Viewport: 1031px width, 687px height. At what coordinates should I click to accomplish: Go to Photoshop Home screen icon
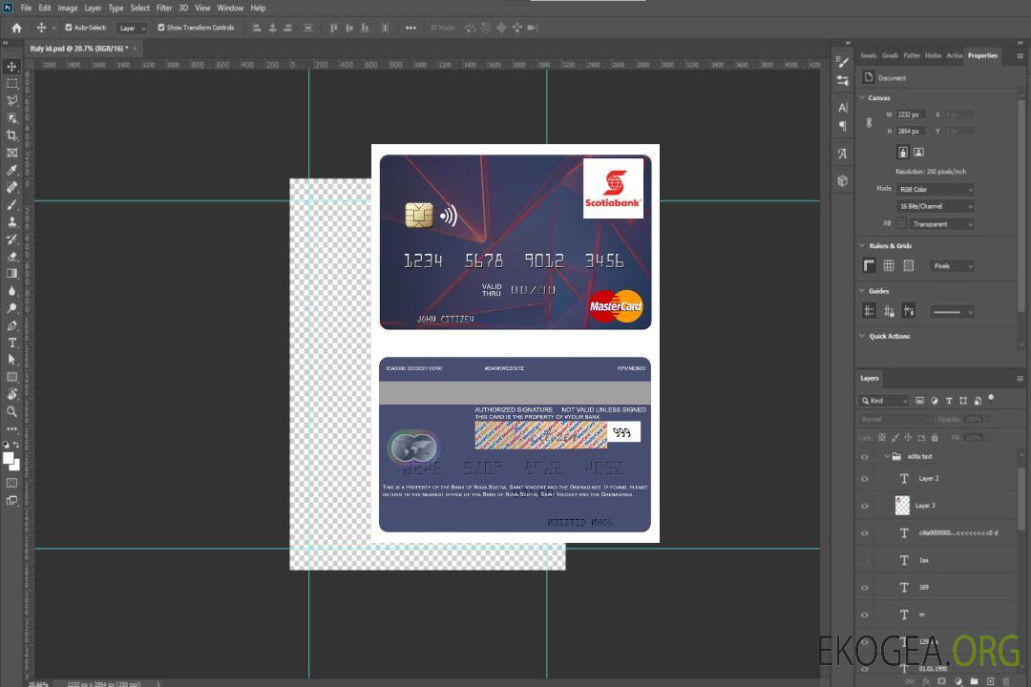tap(16, 28)
